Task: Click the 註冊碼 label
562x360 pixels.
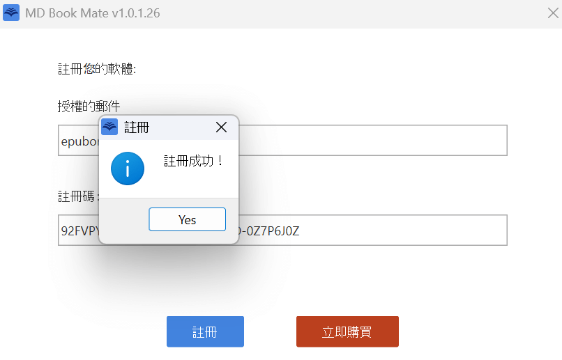Action: 78,196
